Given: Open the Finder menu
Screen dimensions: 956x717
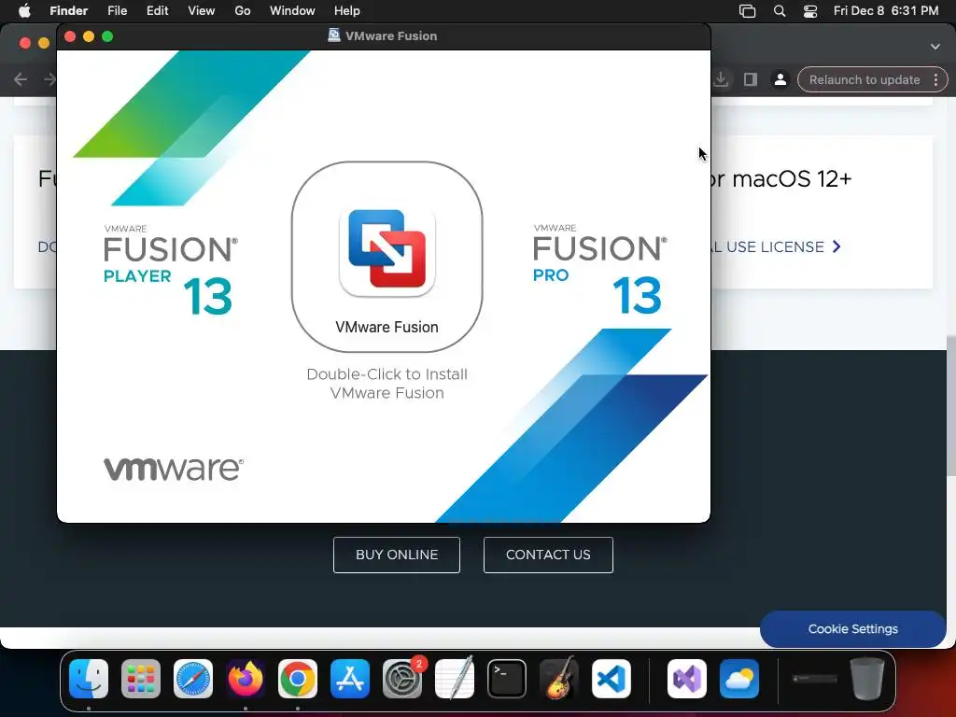Looking at the screenshot, I should click(x=68, y=10).
